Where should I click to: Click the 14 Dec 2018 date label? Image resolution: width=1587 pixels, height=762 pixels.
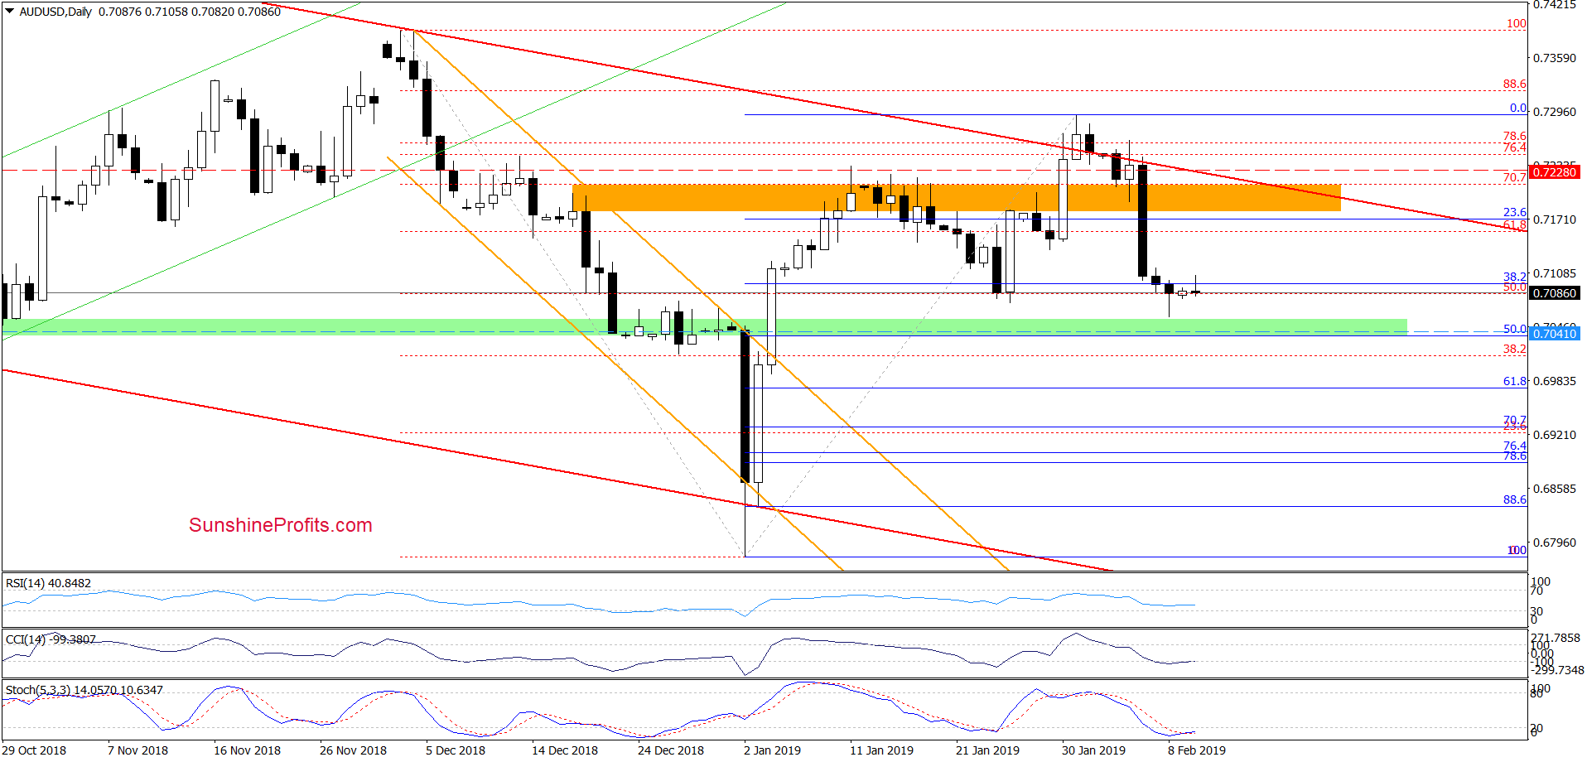565,750
